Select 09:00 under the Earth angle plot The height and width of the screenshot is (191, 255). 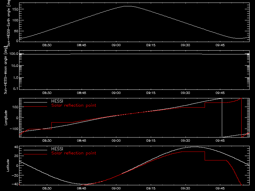(x=116, y=45)
